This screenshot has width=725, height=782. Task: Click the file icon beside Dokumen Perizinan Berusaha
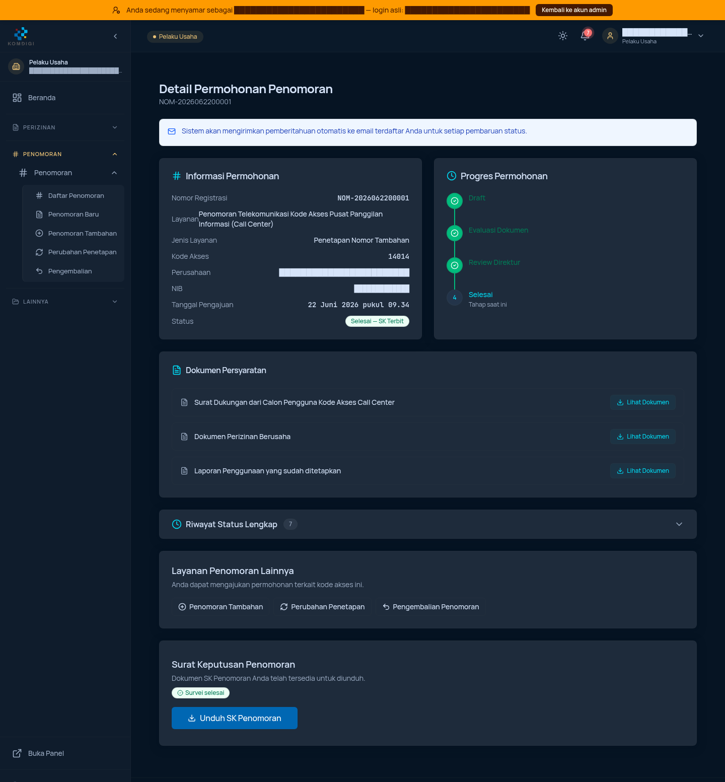(184, 437)
